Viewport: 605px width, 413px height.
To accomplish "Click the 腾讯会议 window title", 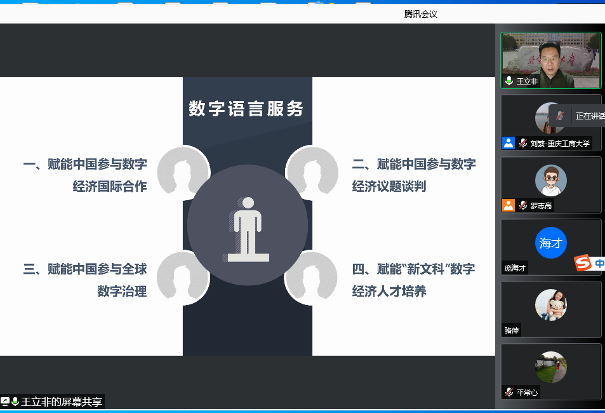I will pos(421,14).
